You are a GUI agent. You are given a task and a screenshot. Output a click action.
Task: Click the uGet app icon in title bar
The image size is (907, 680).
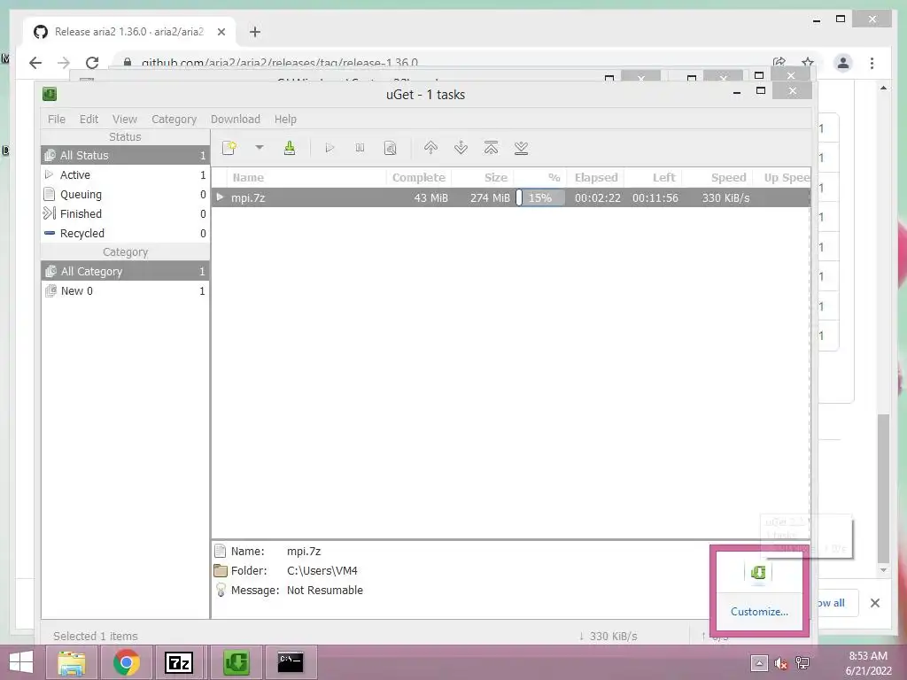[x=50, y=94]
